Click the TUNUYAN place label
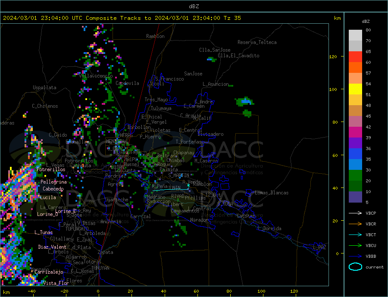This screenshot has height=297, width=388. click(100, 268)
